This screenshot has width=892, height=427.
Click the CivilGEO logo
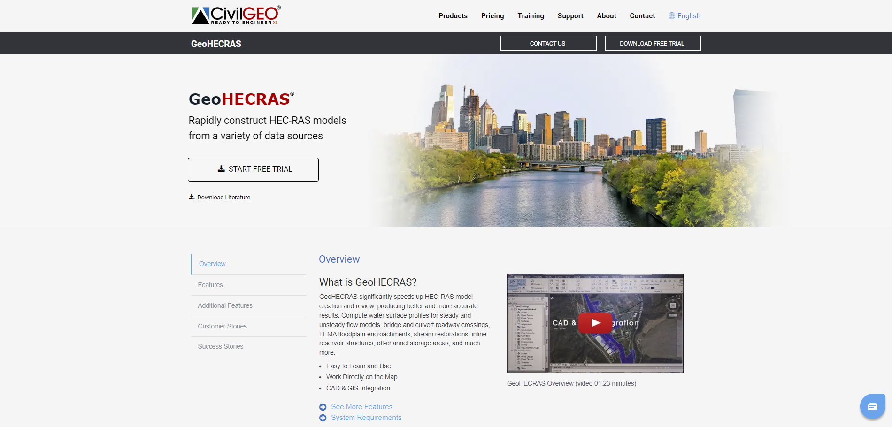click(234, 15)
